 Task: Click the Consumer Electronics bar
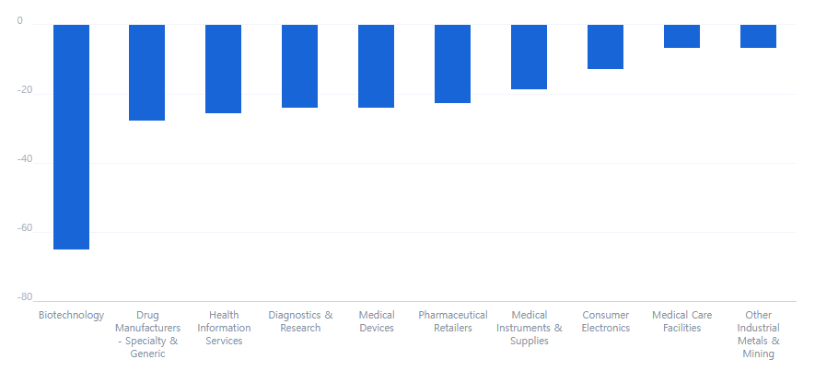pos(605,46)
